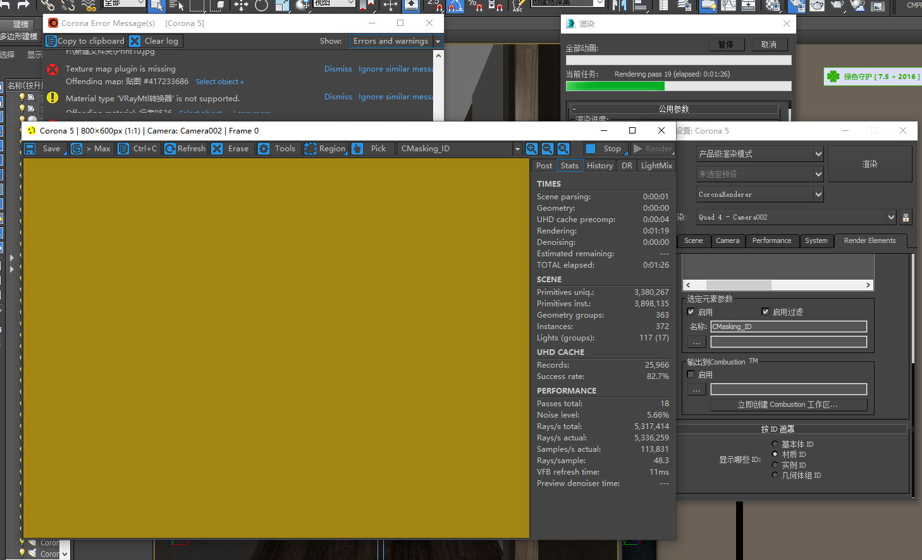
Task: Stop the current Corona render
Action: pyautogui.click(x=605, y=149)
